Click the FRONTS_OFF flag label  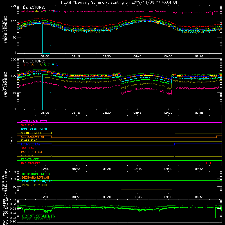pyautogui.click(x=30, y=159)
